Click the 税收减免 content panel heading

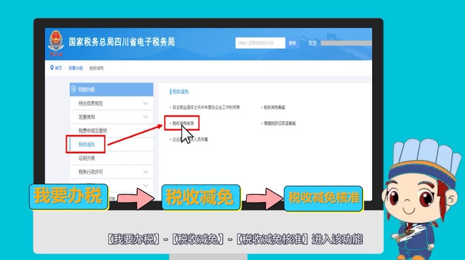tap(180, 92)
